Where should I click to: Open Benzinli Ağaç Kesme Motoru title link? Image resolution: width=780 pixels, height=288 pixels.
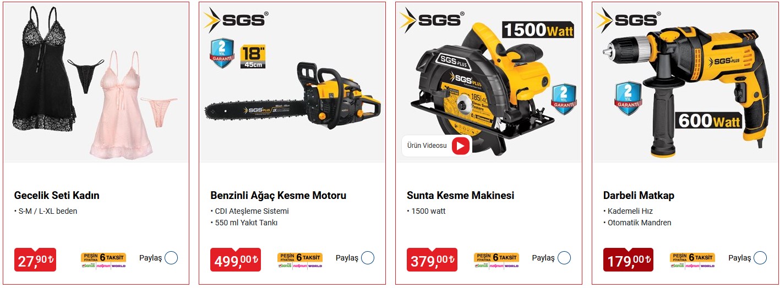[x=279, y=196]
